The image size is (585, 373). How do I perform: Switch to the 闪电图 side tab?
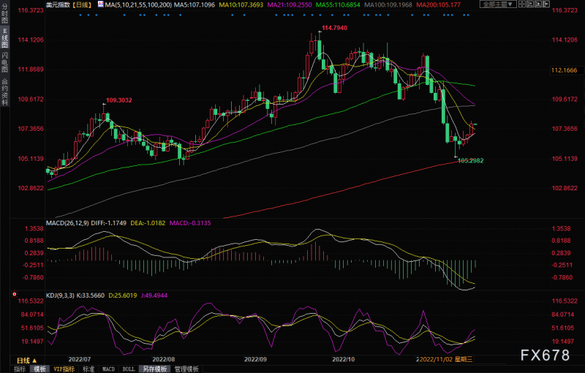[4, 62]
